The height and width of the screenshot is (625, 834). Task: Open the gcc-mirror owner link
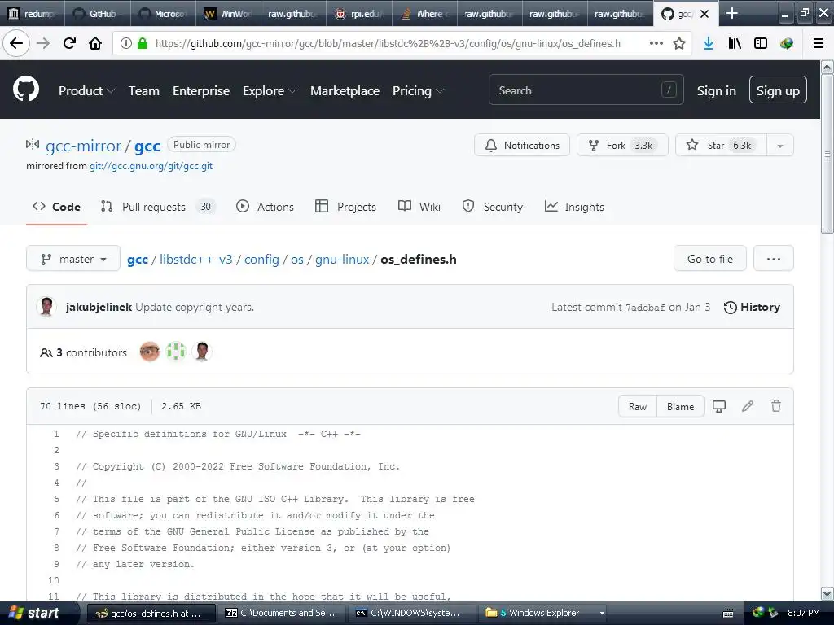click(x=84, y=146)
